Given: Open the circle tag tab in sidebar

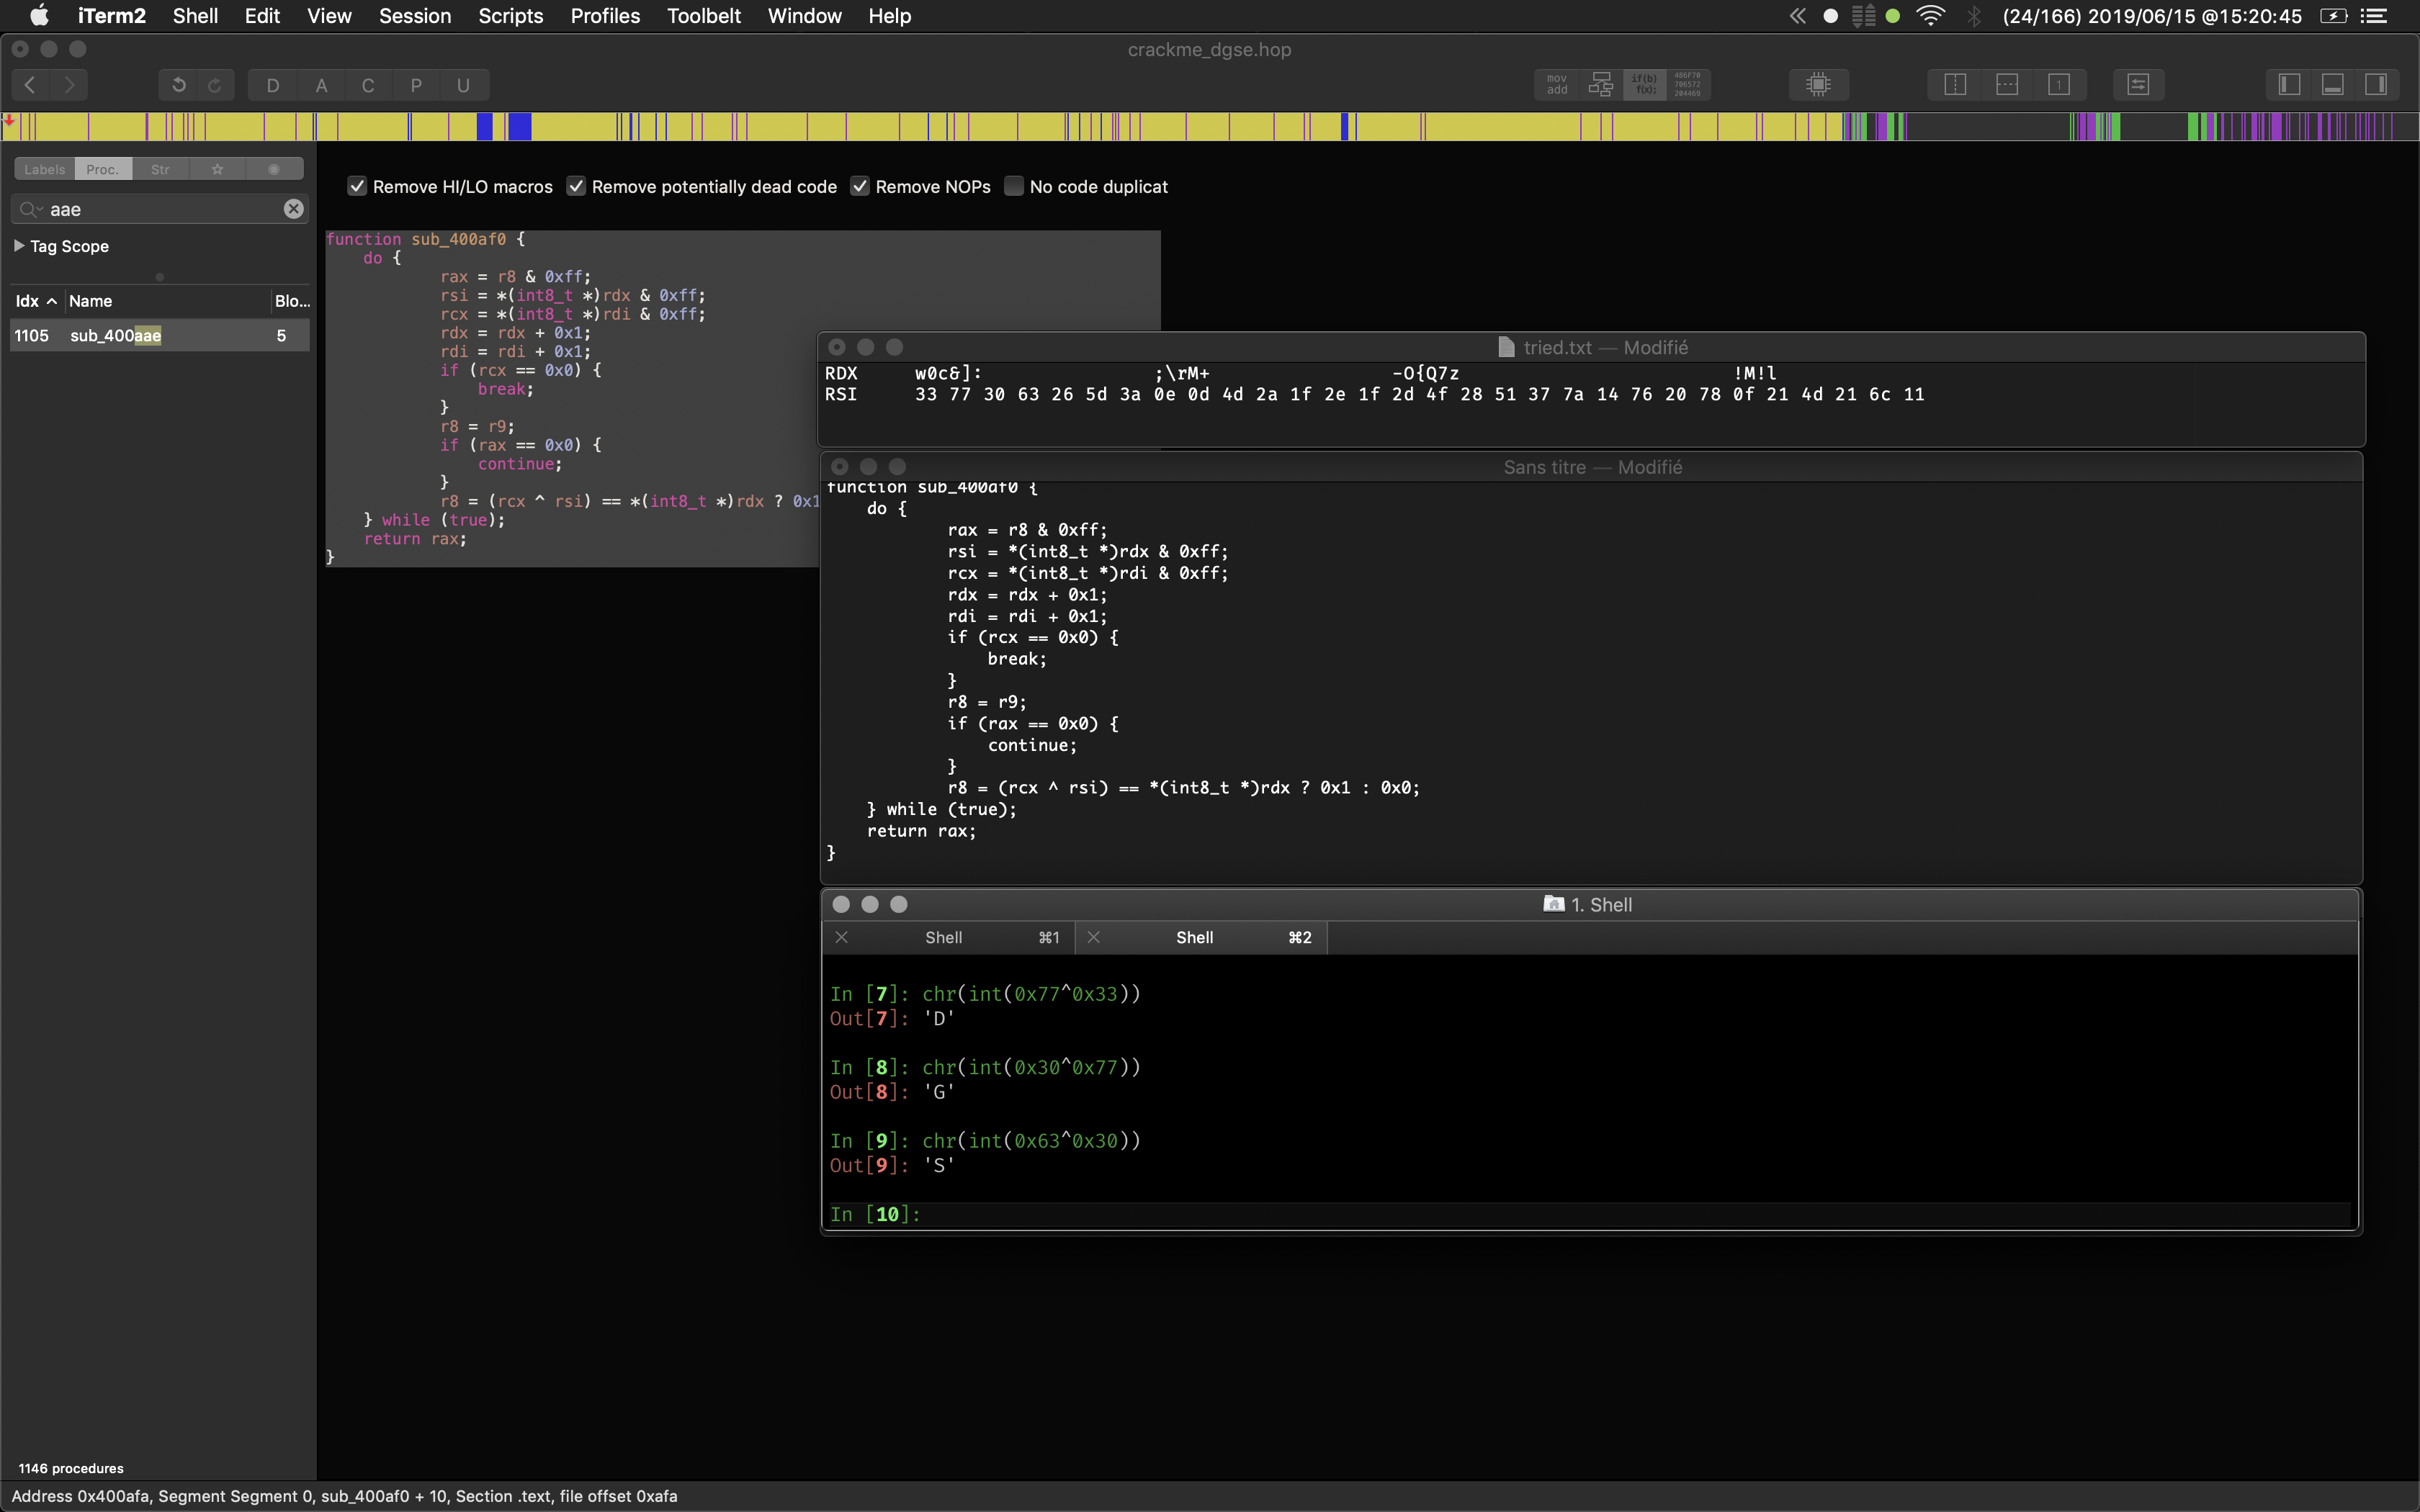Looking at the screenshot, I should point(274,169).
